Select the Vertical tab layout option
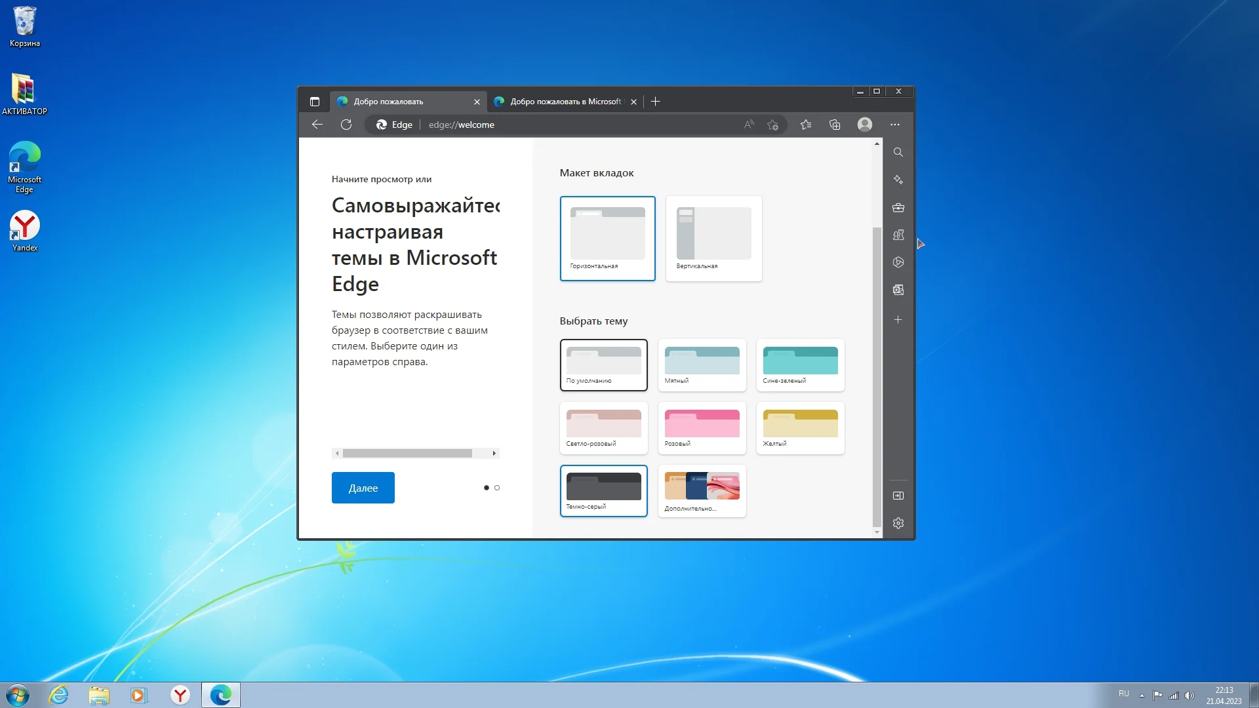1259x708 pixels. [x=713, y=239]
